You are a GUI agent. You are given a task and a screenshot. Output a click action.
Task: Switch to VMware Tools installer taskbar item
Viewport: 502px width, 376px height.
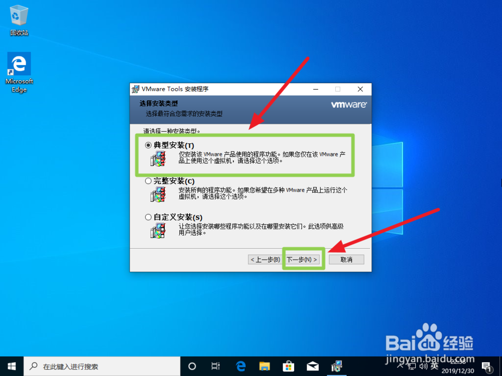coord(337,366)
